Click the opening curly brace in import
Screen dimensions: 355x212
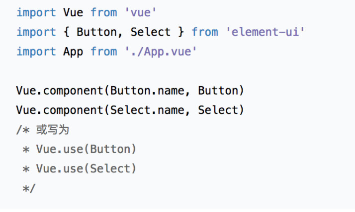pos(66,32)
